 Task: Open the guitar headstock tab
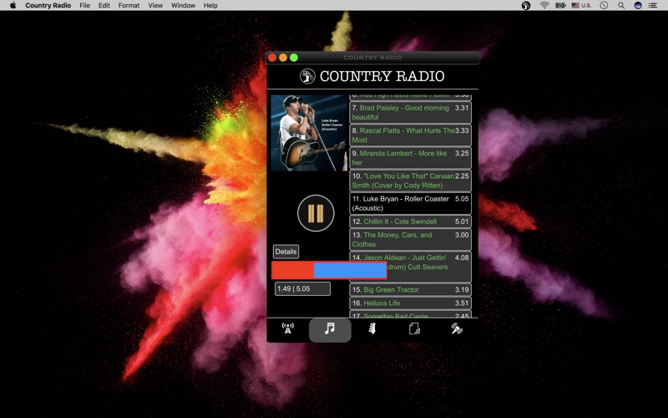pyautogui.click(x=372, y=329)
